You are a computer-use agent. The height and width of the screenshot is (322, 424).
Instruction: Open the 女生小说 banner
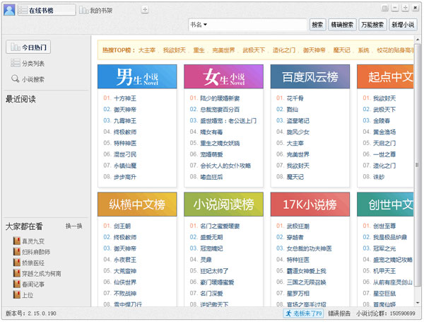click(223, 76)
